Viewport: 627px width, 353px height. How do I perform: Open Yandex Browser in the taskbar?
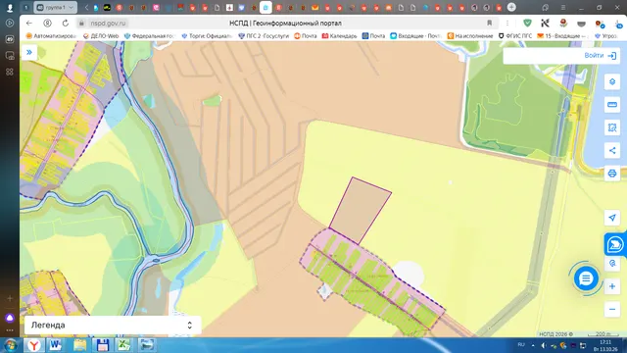pos(34,345)
